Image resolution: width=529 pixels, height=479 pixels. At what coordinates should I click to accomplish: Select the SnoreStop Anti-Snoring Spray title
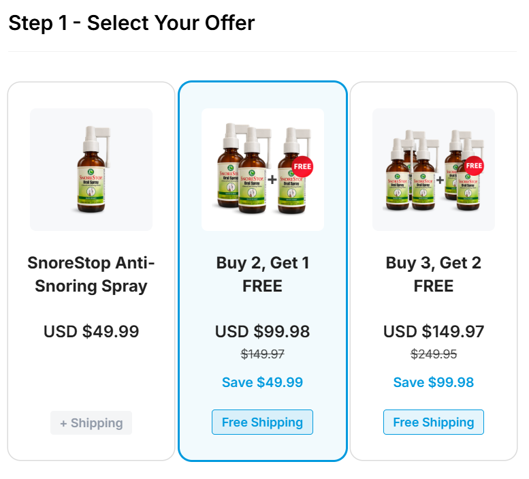click(x=91, y=274)
